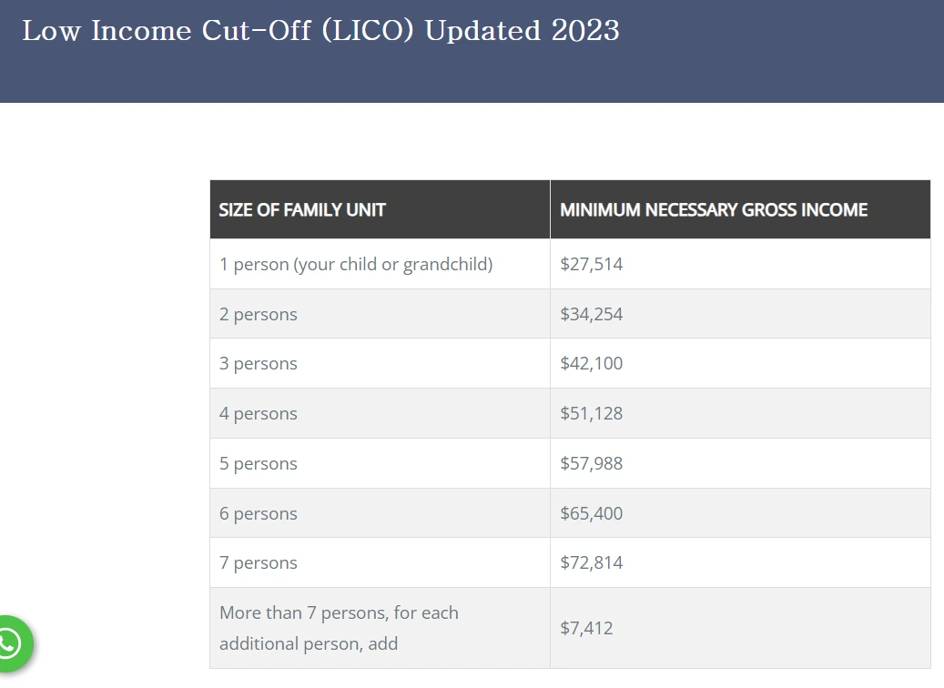The image size is (944, 688).
Task: Click the $42,100 amount
Action: (591, 363)
